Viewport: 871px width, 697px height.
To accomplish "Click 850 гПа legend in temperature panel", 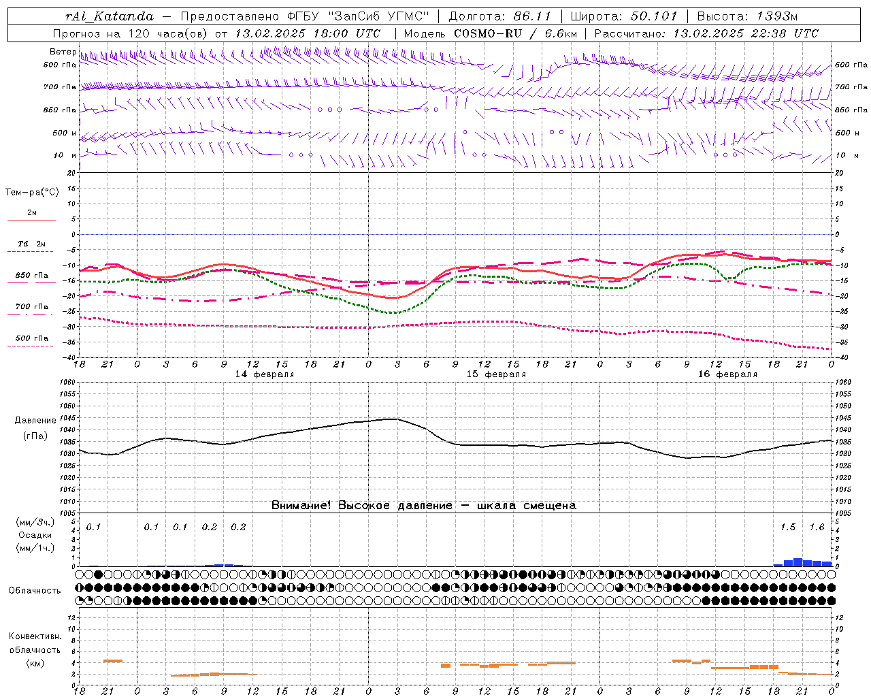I will coord(31,277).
